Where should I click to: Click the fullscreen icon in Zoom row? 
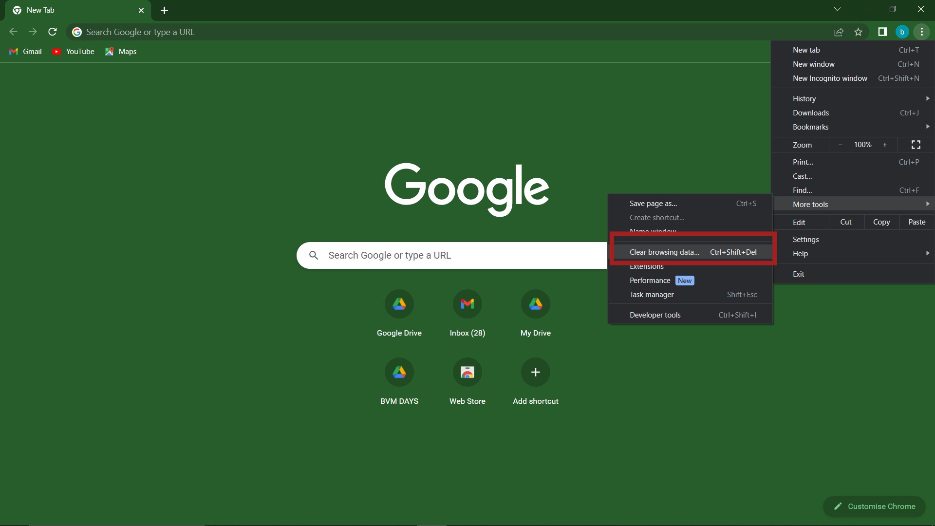[x=916, y=145]
